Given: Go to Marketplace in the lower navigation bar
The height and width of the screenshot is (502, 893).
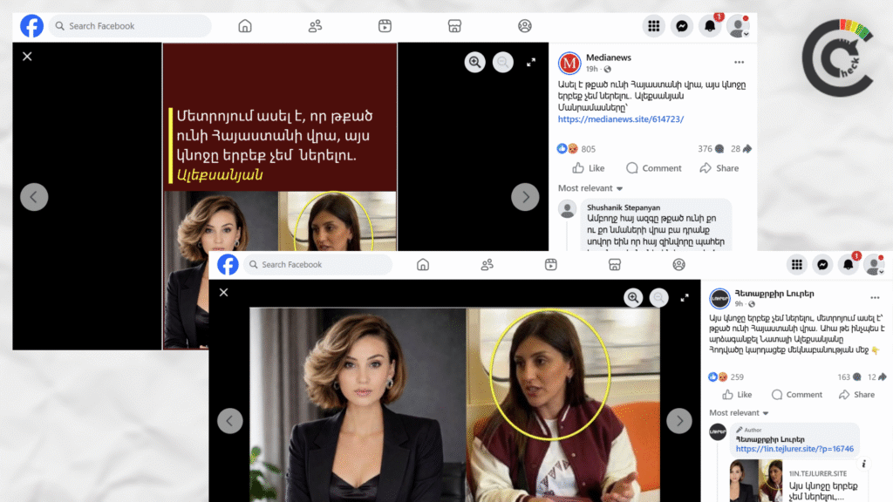Looking at the screenshot, I should tap(615, 265).
